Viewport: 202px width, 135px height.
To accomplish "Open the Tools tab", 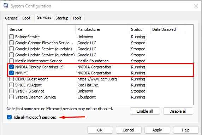I will [x=77, y=18].
